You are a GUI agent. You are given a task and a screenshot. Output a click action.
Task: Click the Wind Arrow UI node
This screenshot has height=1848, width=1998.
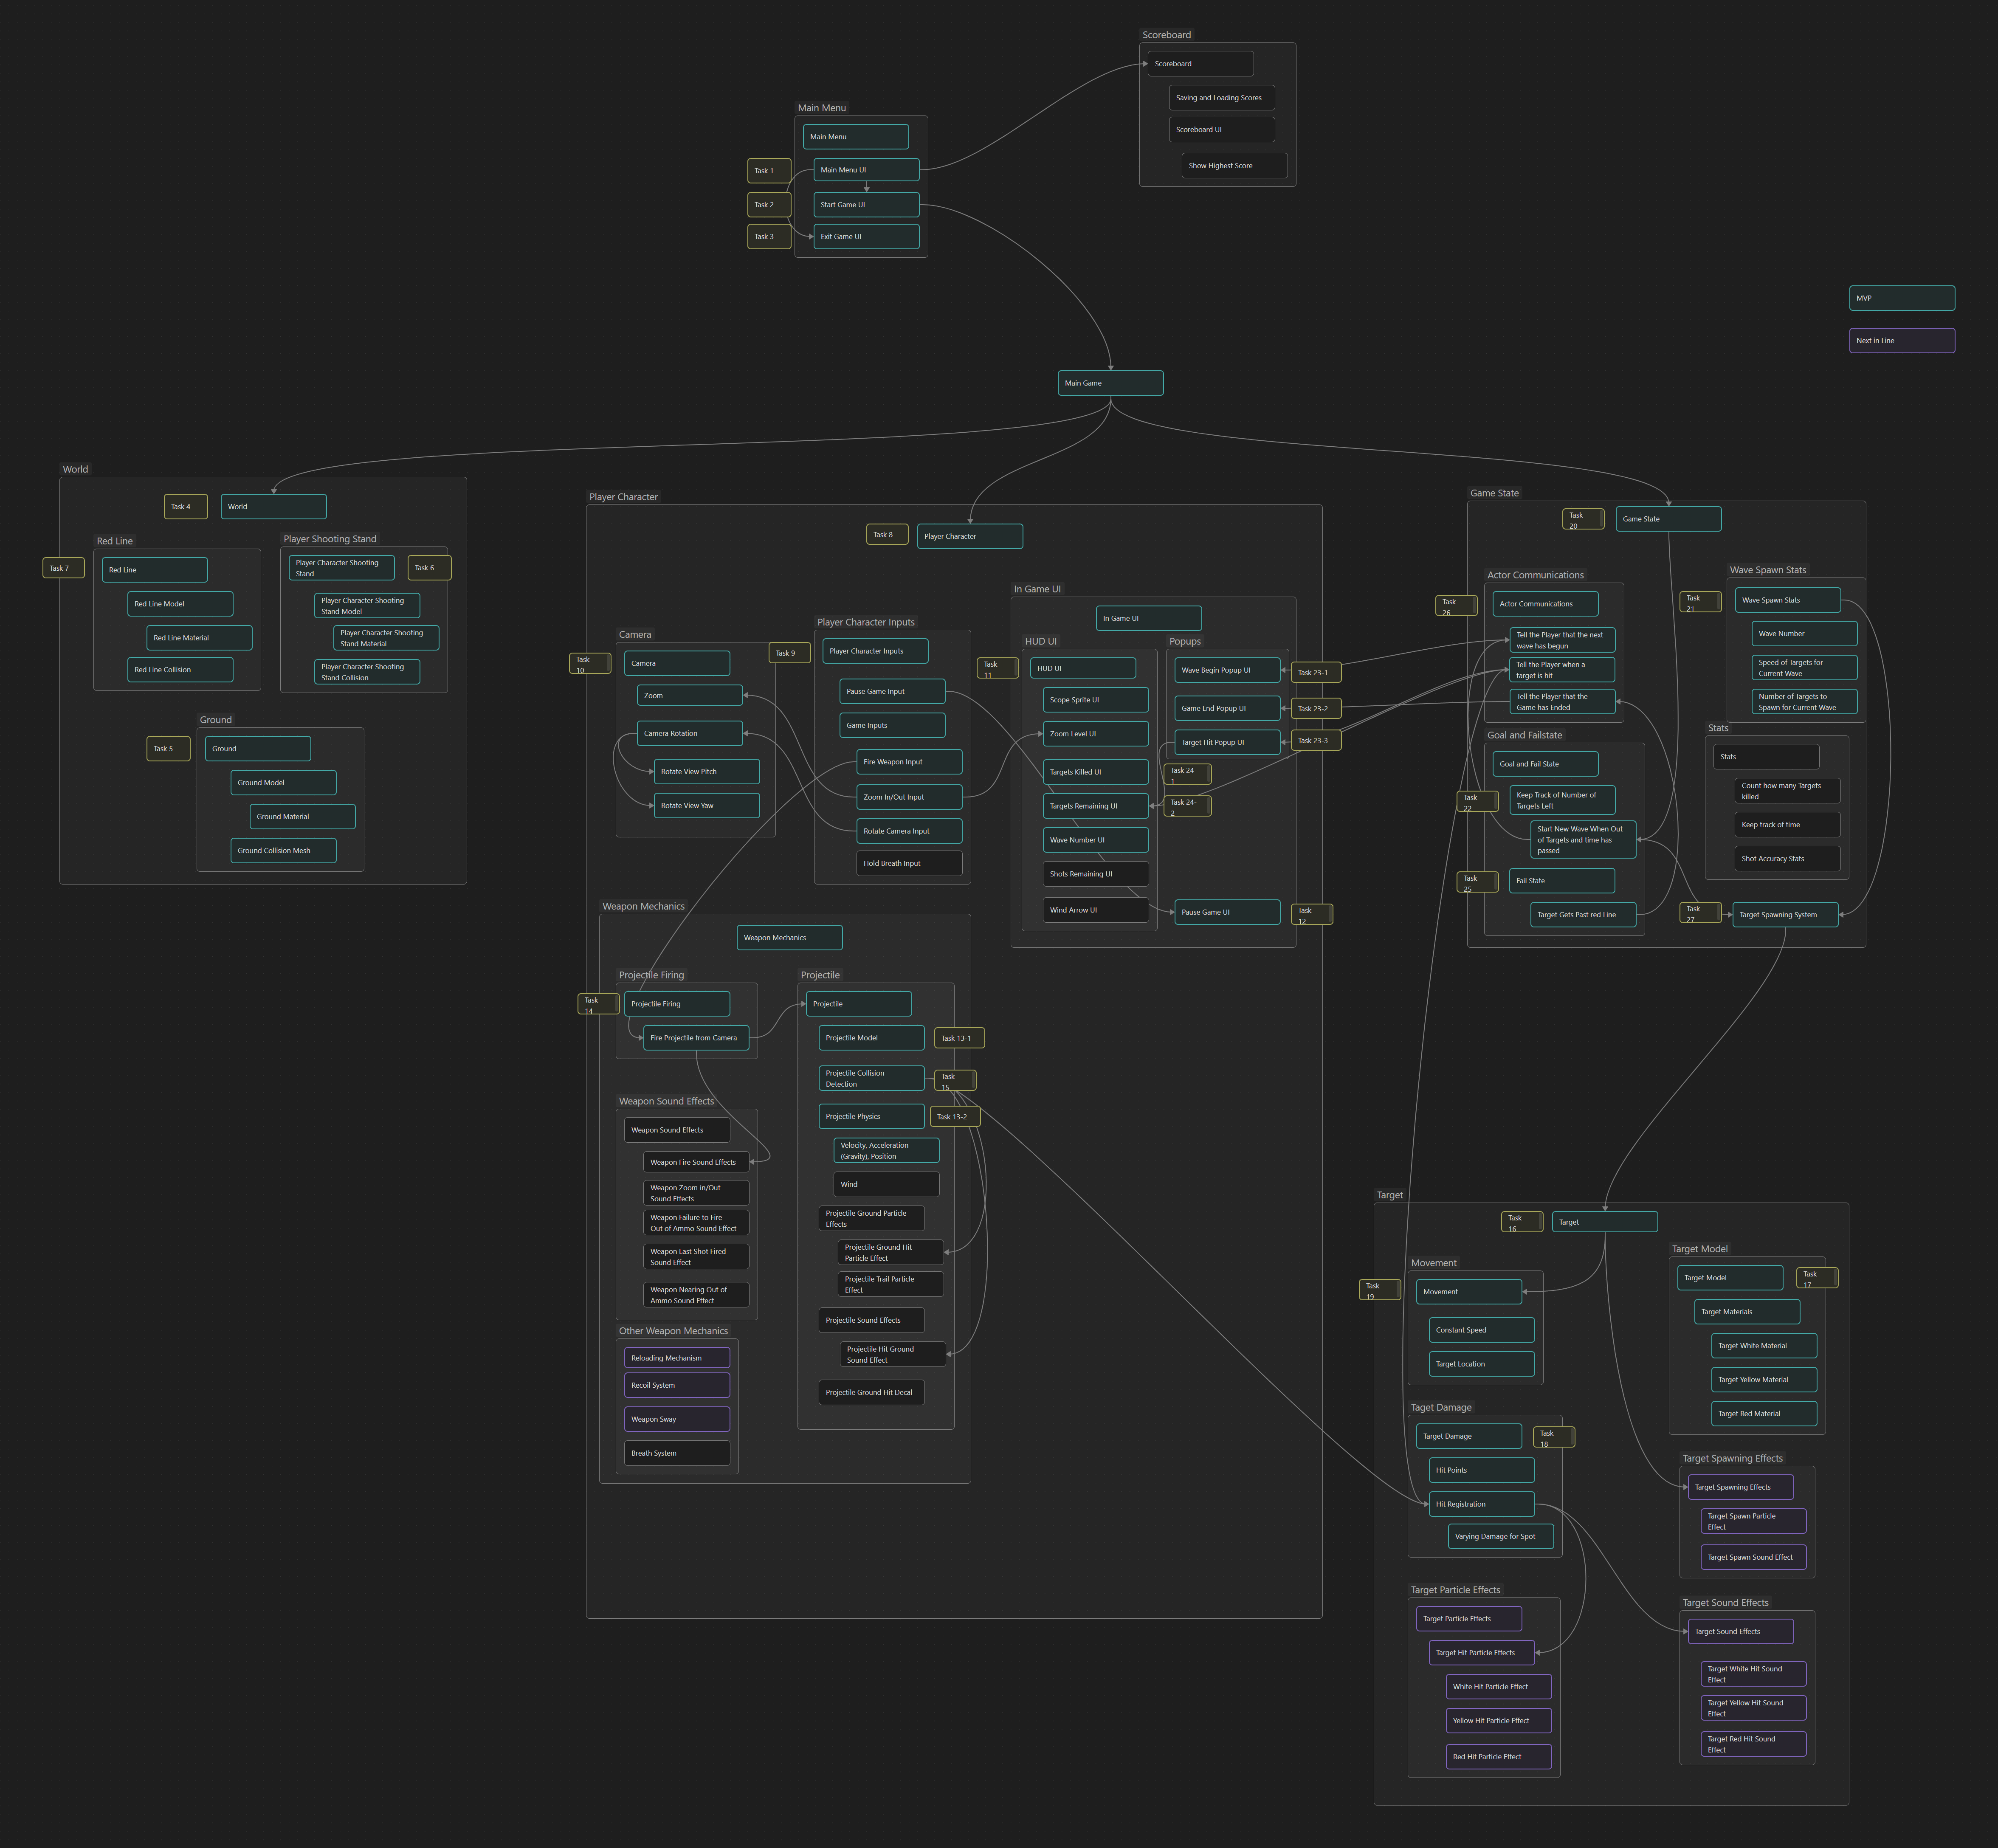pos(1096,910)
